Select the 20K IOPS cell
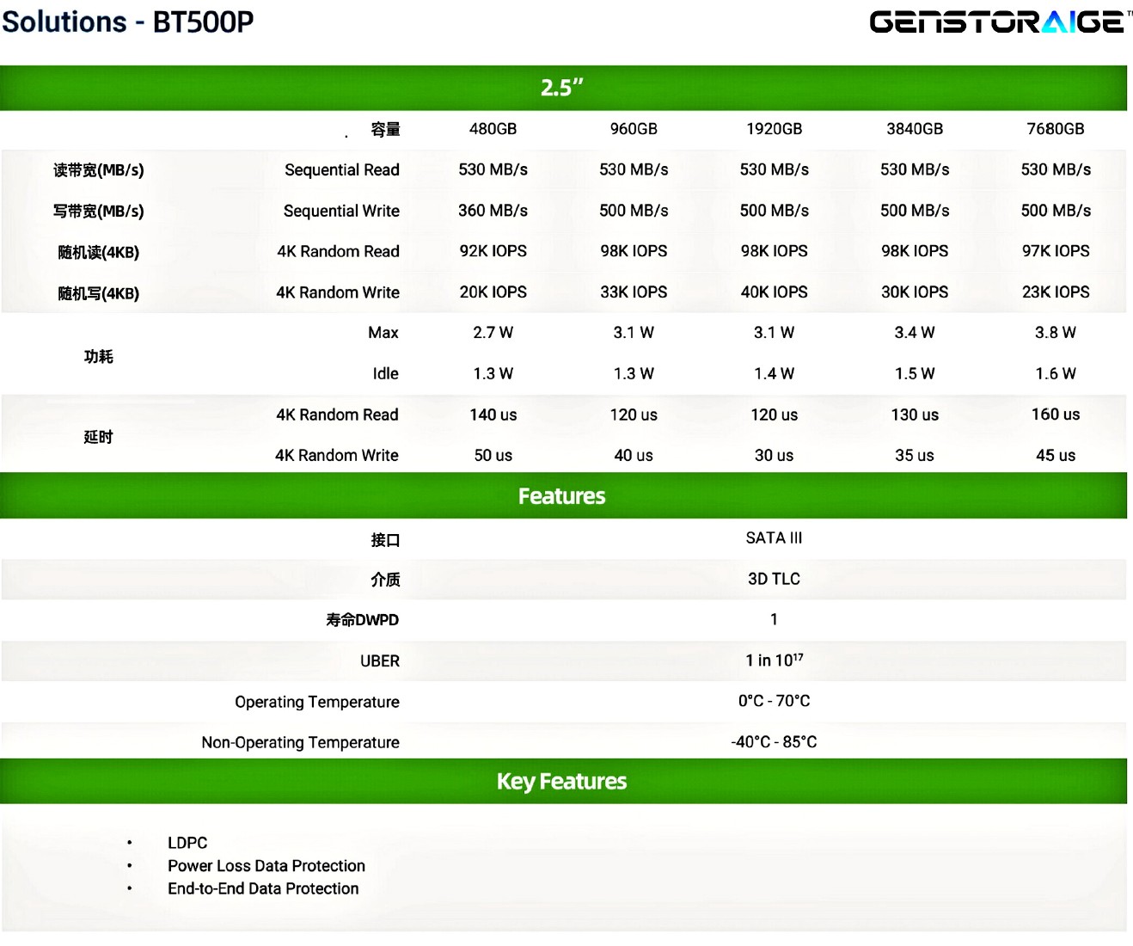1133x946 pixels. 493,292
